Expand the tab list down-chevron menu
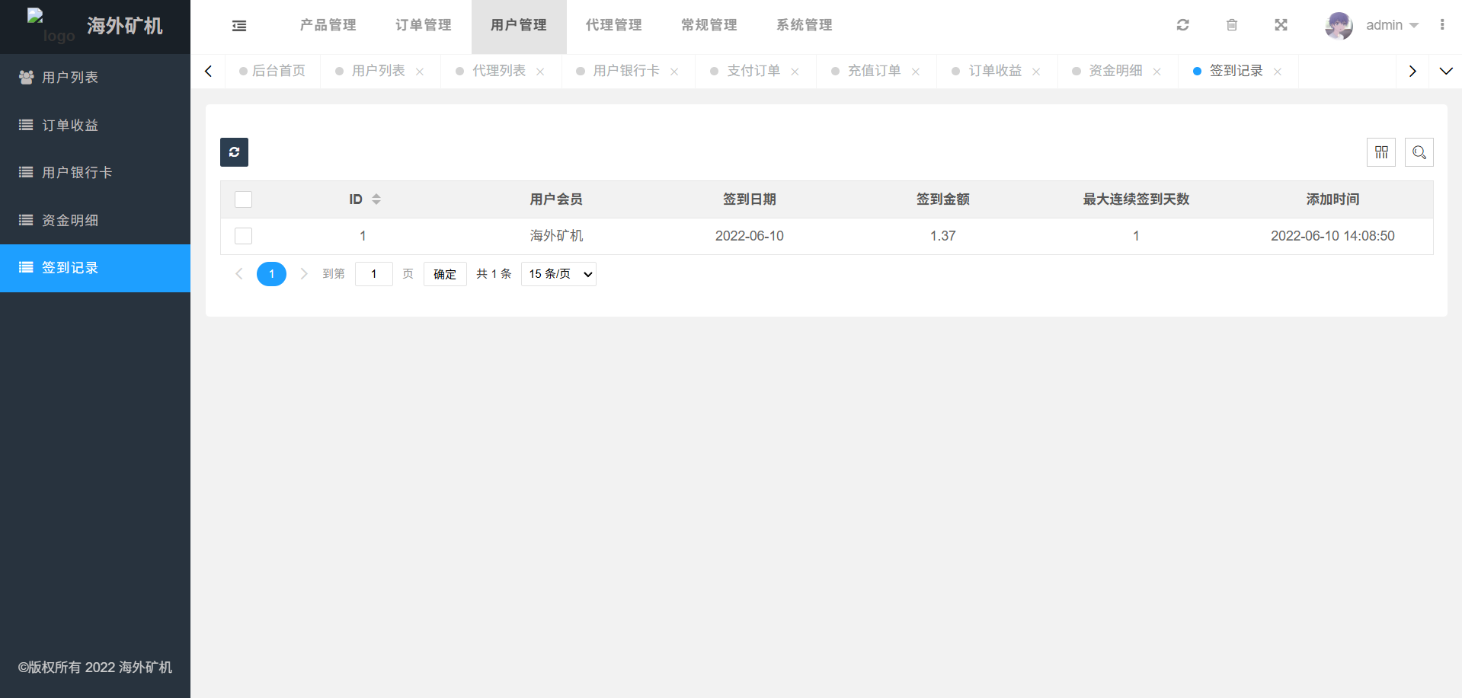Viewport: 1462px width, 698px height. (1445, 71)
